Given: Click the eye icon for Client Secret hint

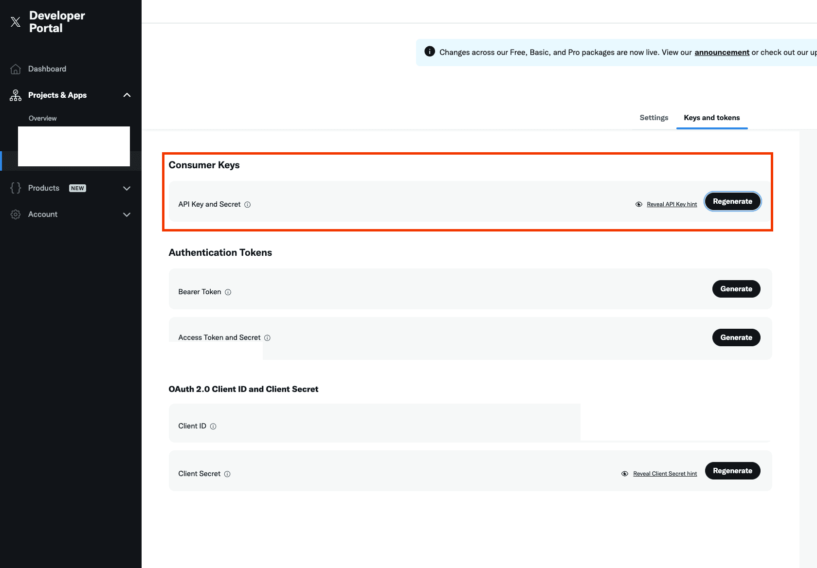Looking at the screenshot, I should (x=625, y=474).
